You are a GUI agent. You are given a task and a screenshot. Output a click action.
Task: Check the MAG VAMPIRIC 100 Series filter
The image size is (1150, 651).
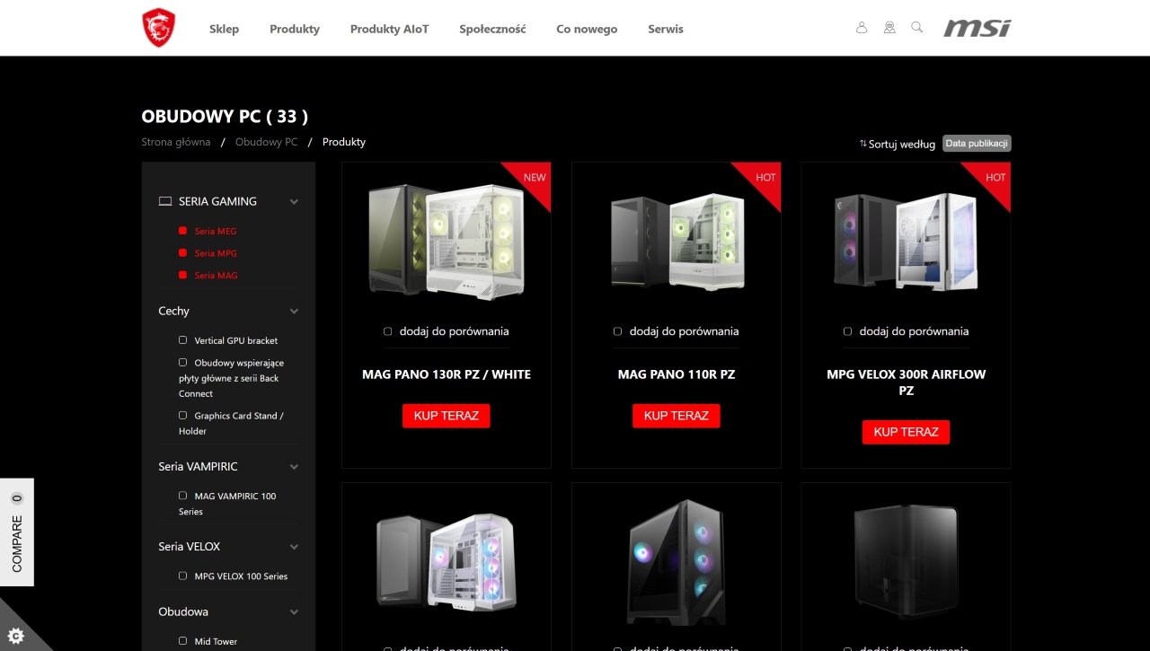[183, 496]
